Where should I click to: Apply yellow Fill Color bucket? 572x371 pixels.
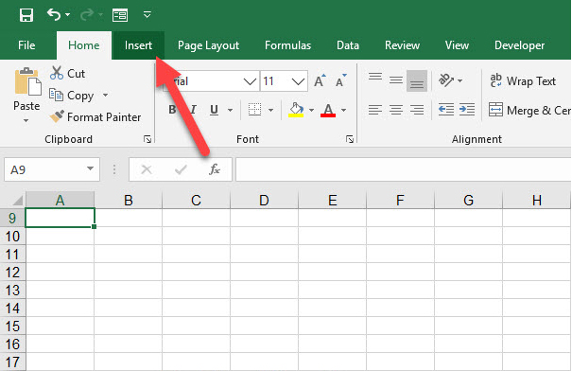tap(296, 110)
